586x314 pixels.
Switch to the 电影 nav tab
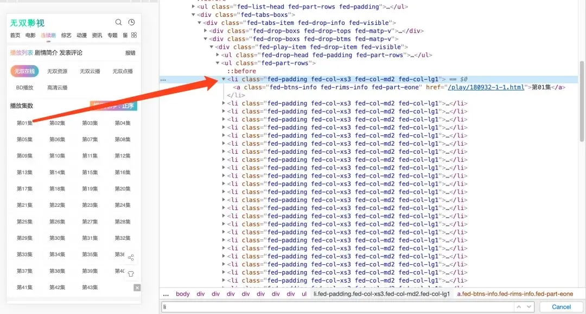tap(30, 35)
